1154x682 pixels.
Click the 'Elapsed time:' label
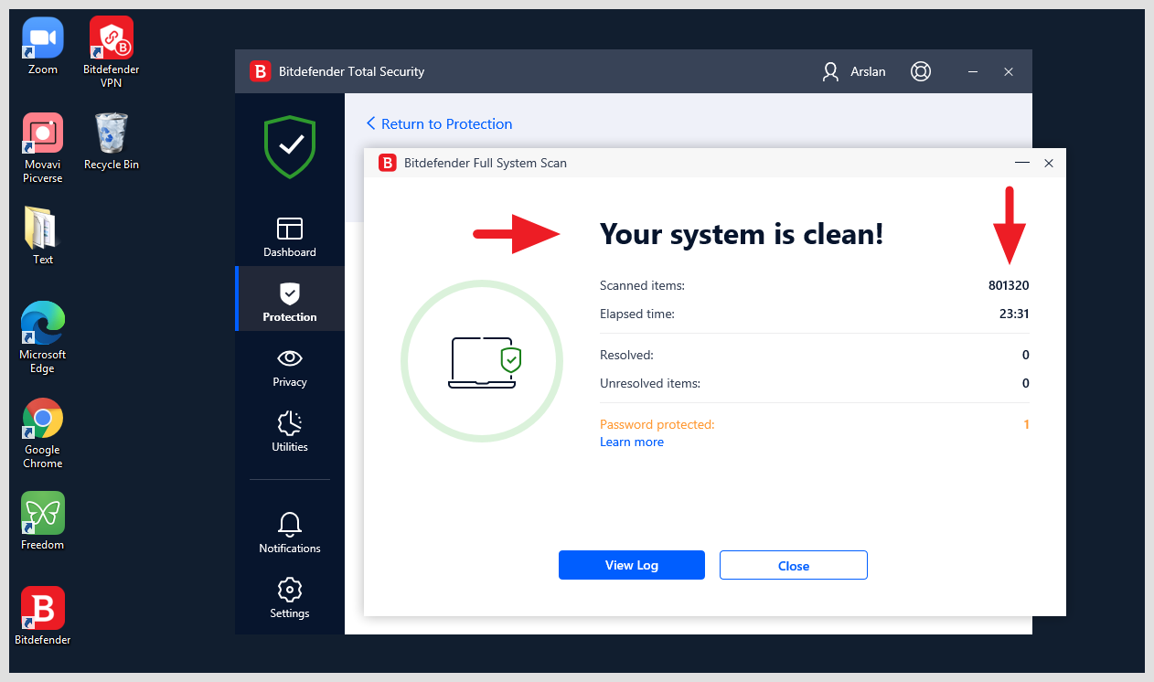click(637, 314)
